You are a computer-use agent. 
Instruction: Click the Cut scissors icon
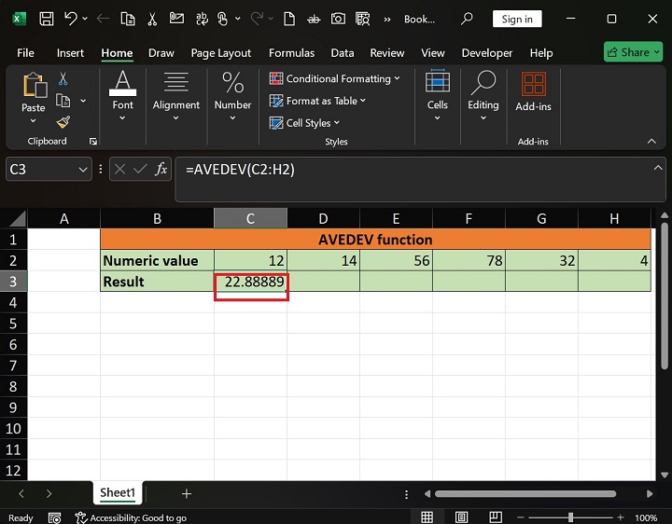63,80
